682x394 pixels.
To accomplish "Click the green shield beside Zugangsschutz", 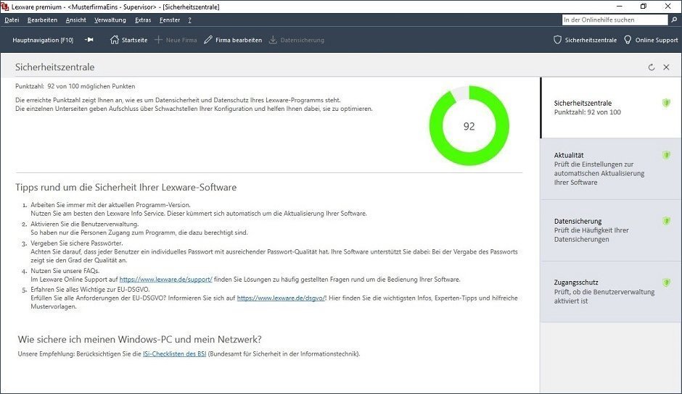I will [666, 282].
